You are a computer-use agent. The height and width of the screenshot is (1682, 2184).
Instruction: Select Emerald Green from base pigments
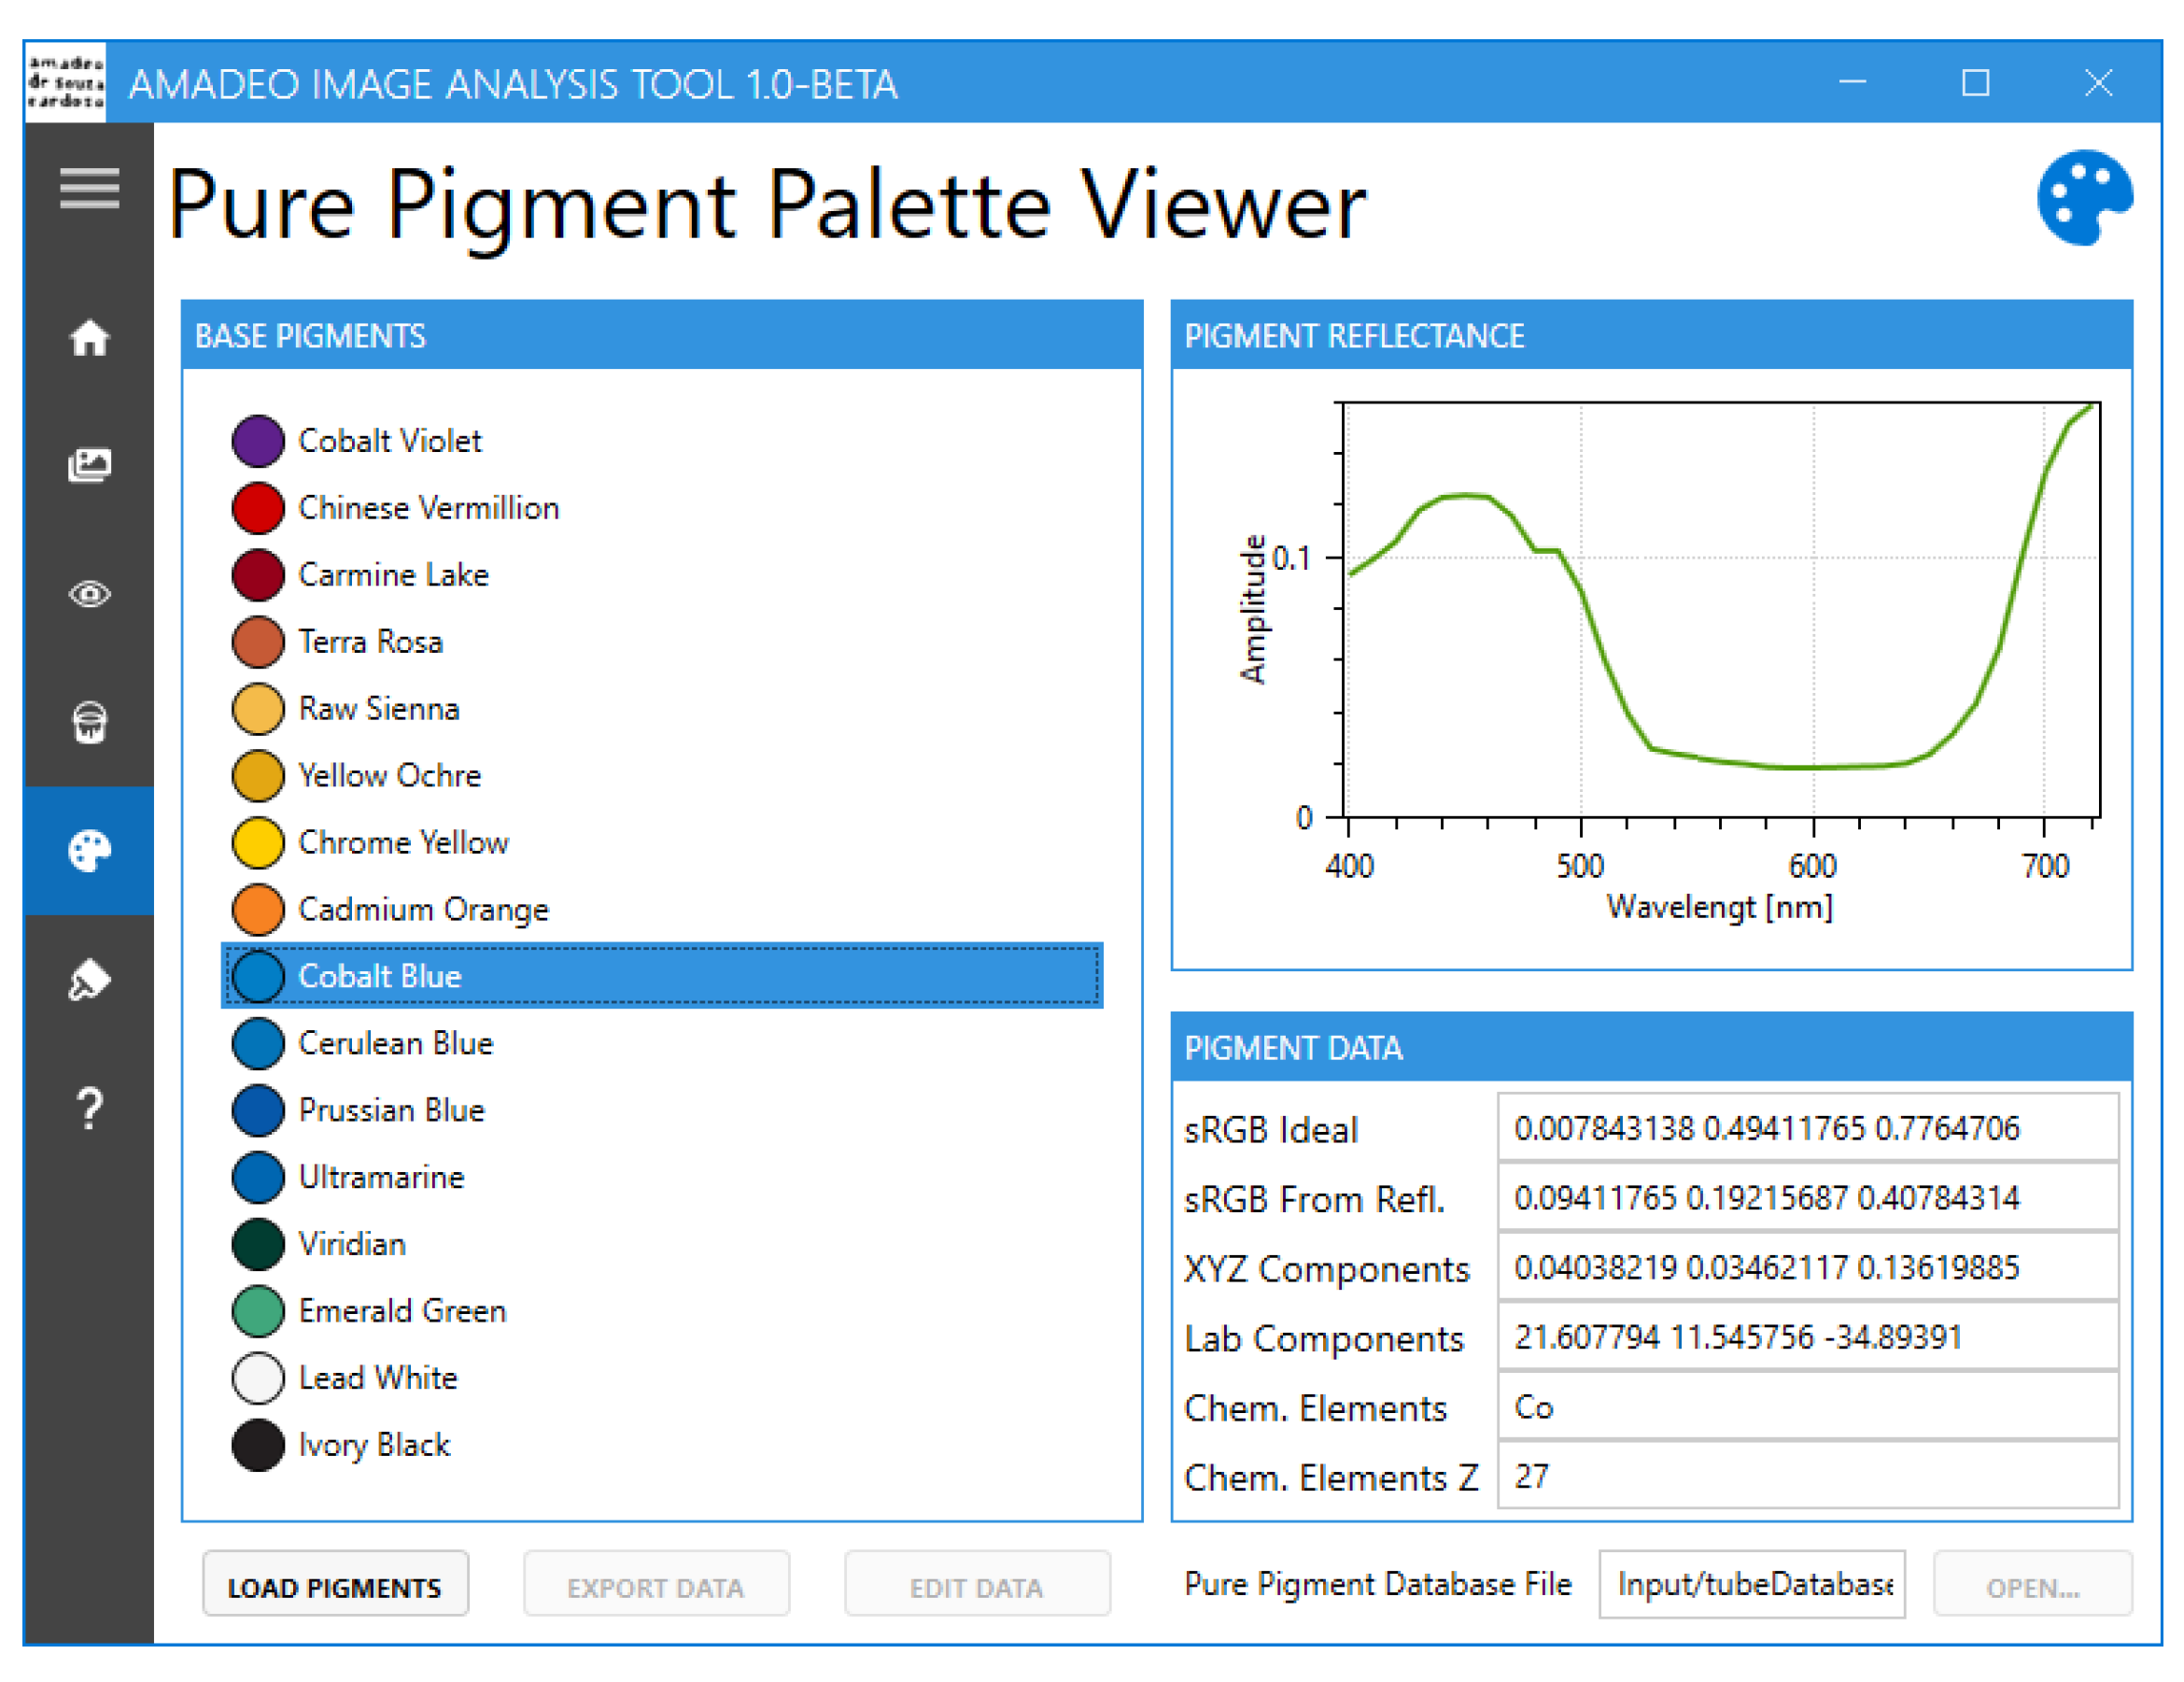pos(402,1311)
